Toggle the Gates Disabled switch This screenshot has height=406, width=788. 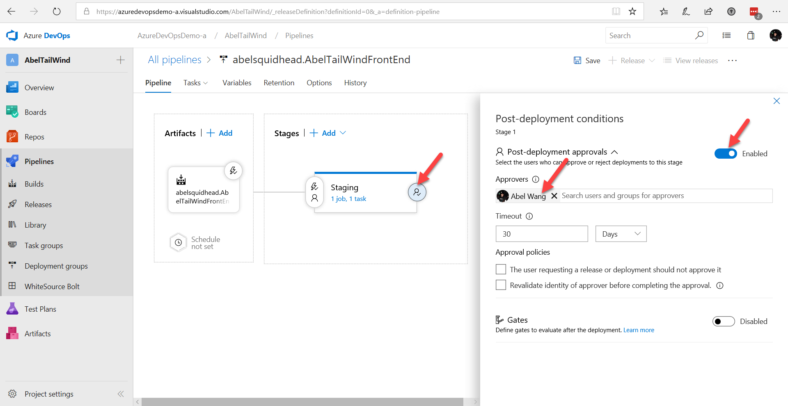[x=724, y=321]
